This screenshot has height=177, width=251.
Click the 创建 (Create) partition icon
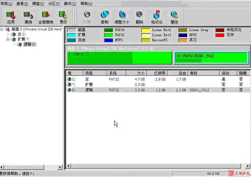point(87,17)
